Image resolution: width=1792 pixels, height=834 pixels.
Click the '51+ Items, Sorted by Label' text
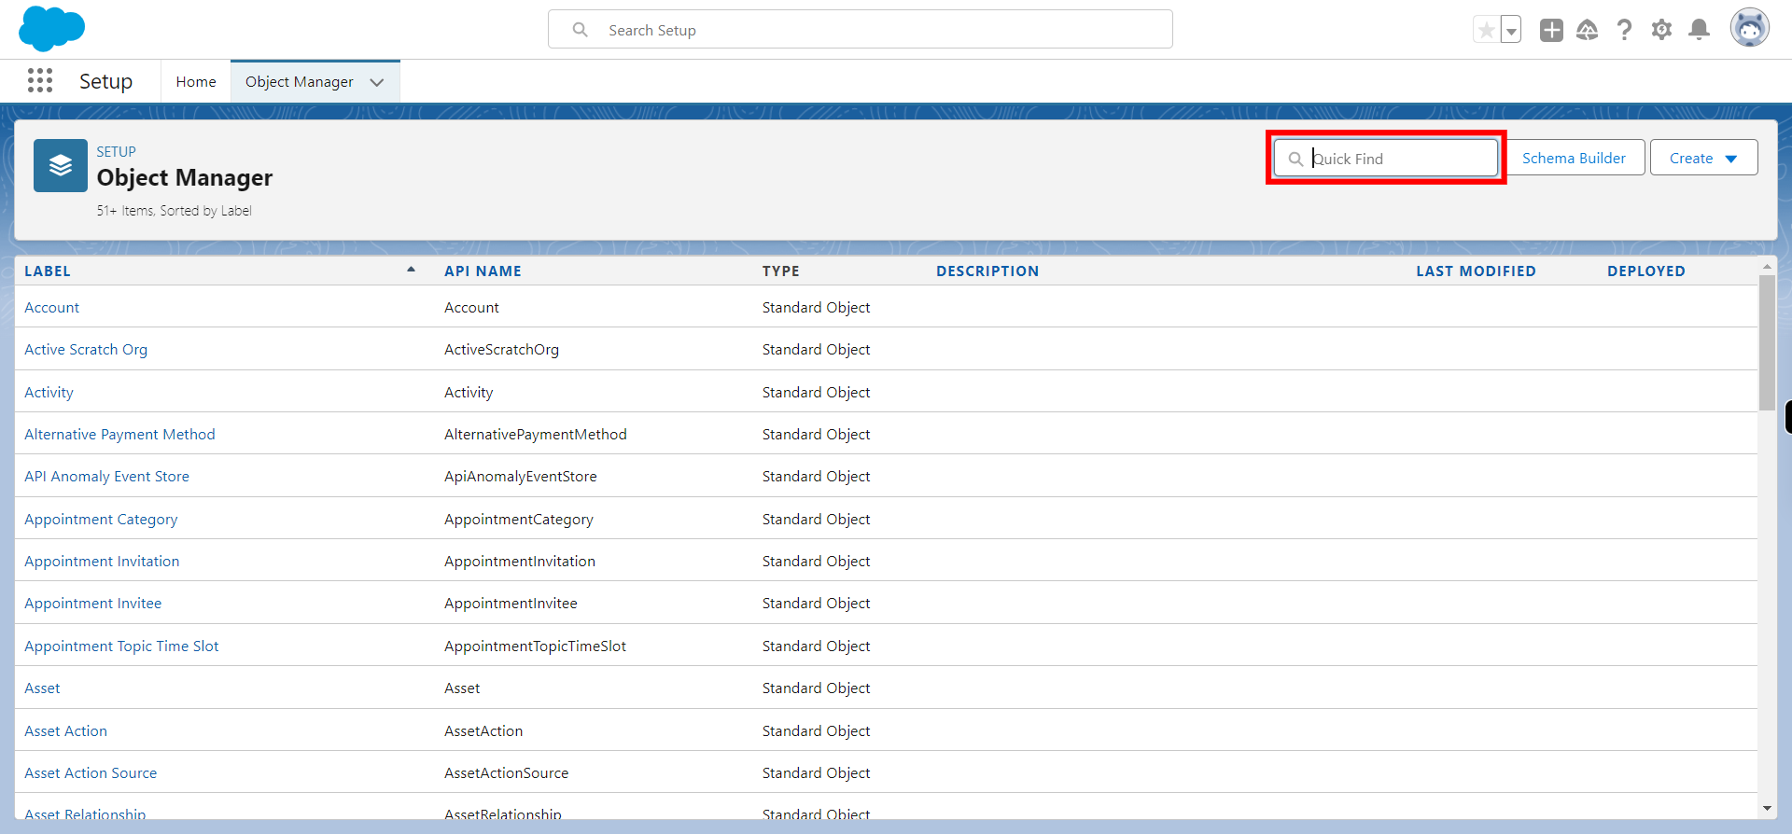[x=174, y=211]
